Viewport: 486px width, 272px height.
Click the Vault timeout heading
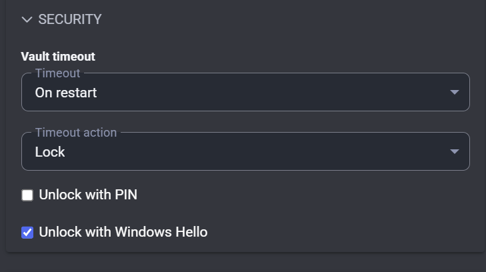[x=58, y=57]
